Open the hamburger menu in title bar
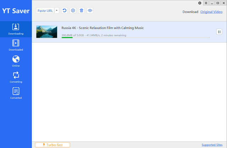 206,3
